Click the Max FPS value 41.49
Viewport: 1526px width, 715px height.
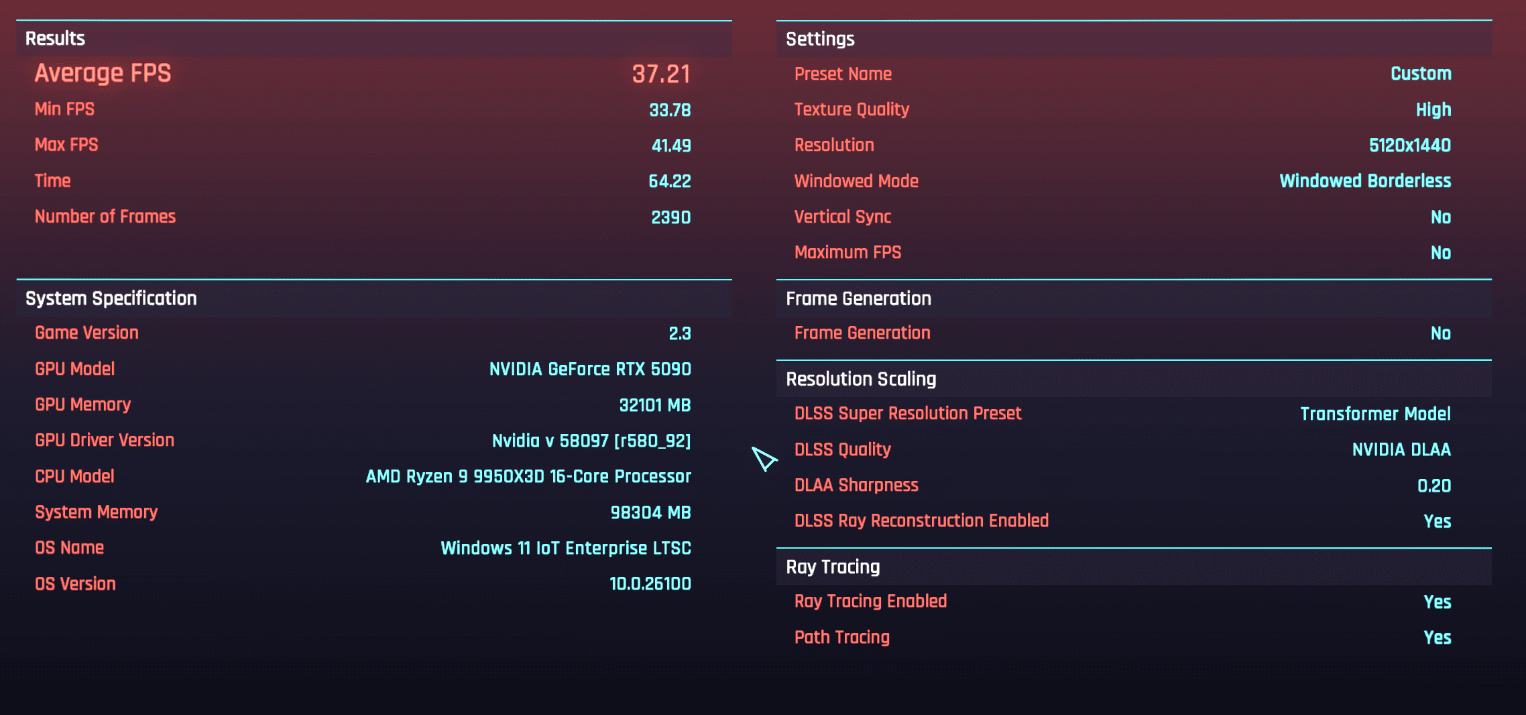click(x=670, y=146)
